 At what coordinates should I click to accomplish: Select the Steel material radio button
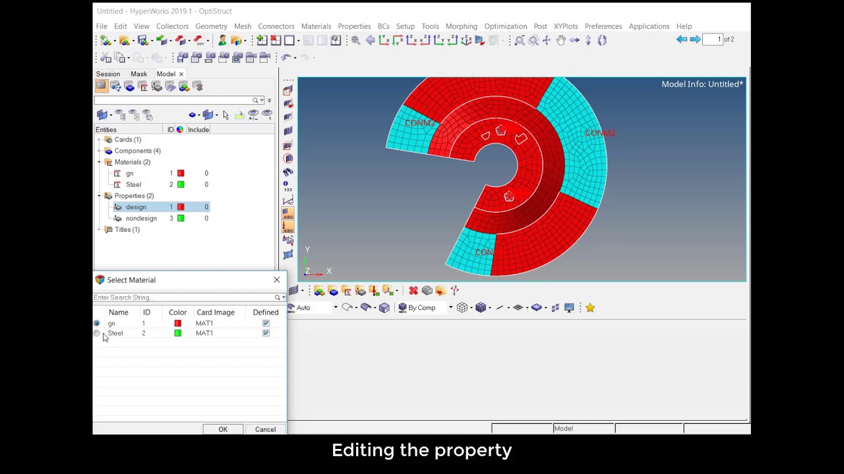pyautogui.click(x=97, y=333)
